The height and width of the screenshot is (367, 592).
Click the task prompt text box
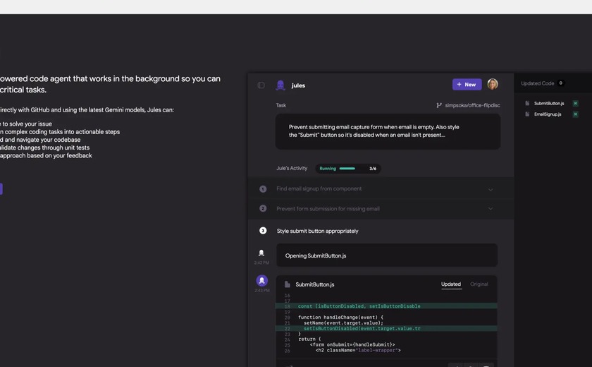(x=388, y=131)
